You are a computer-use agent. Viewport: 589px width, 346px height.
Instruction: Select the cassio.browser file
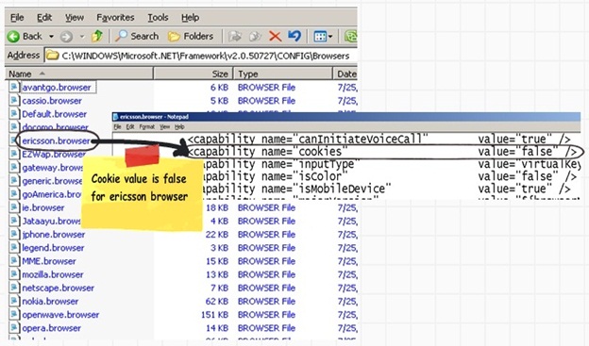(x=52, y=101)
